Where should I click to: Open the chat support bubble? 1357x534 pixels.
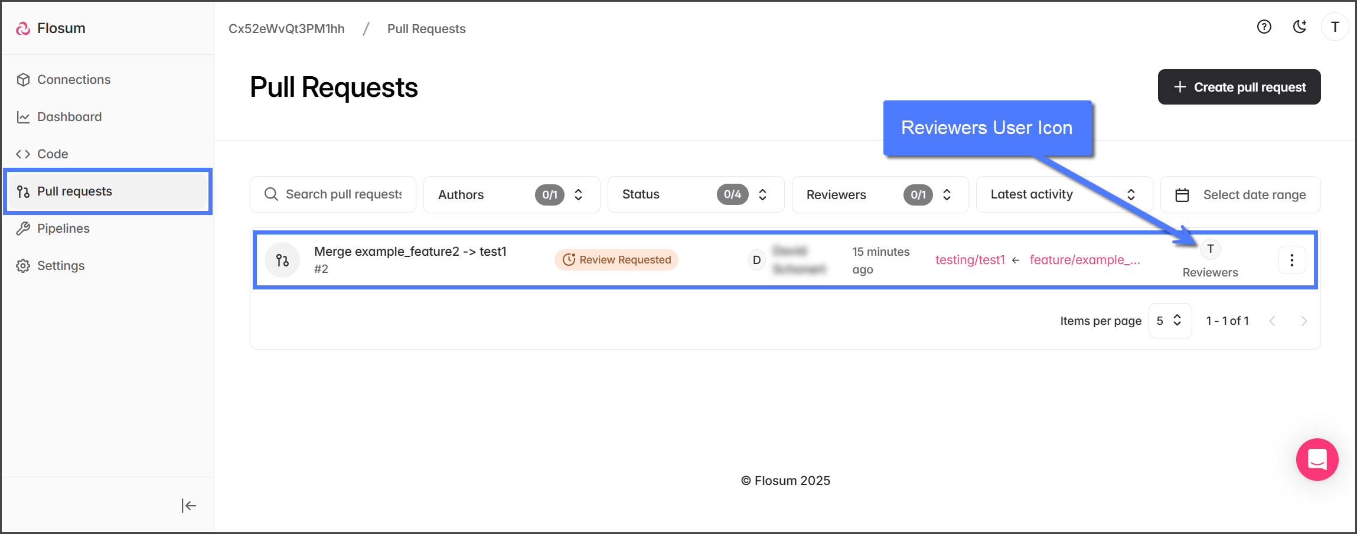coord(1317,460)
